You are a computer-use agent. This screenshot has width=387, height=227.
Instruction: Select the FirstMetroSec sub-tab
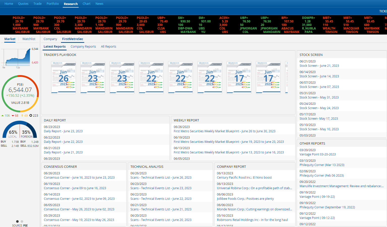pyautogui.click(x=73, y=39)
